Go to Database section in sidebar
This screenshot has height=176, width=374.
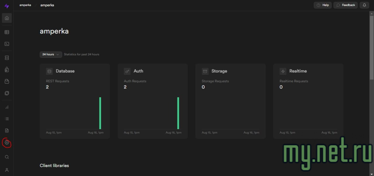[x=7, y=58]
